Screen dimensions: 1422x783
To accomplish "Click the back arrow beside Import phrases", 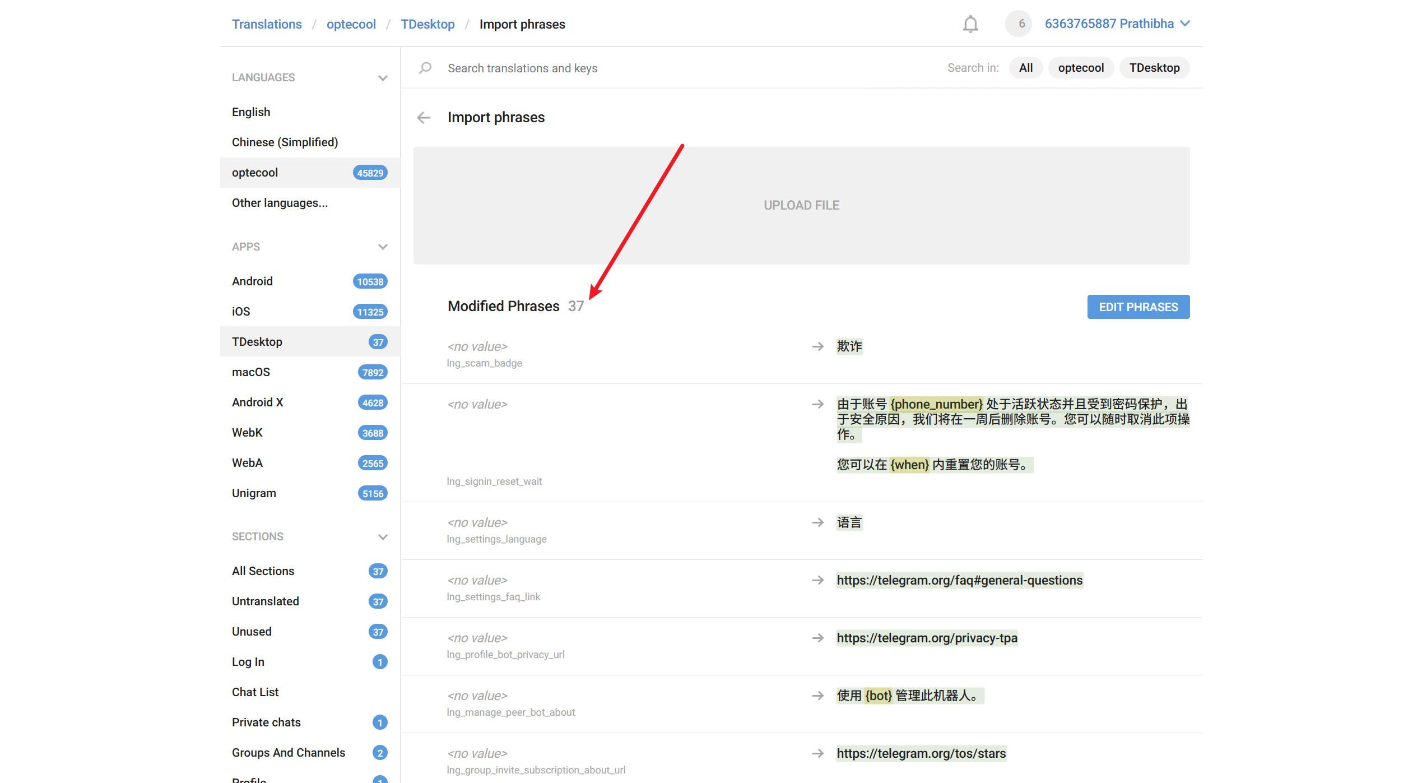I will click(x=424, y=118).
